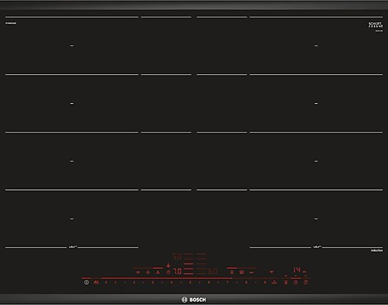This screenshot has width=388, height=305.
Task: Set power slider to level 5
Action: click(x=190, y=282)
